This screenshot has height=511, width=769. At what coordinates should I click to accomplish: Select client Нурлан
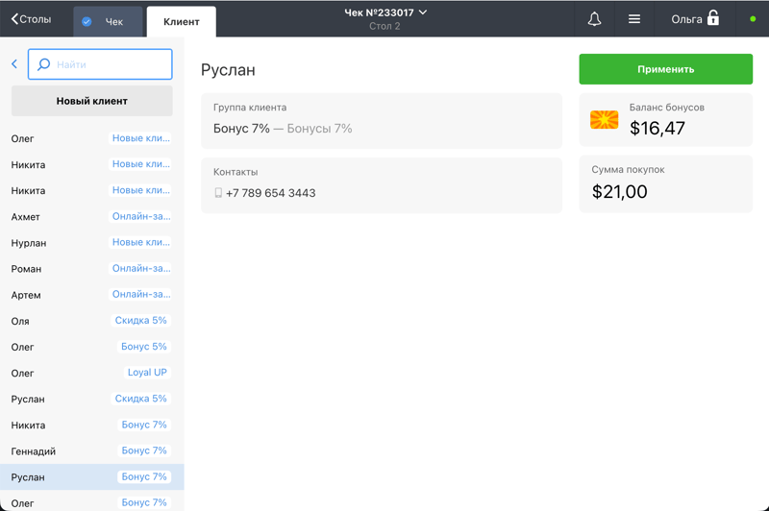[91, 242]
